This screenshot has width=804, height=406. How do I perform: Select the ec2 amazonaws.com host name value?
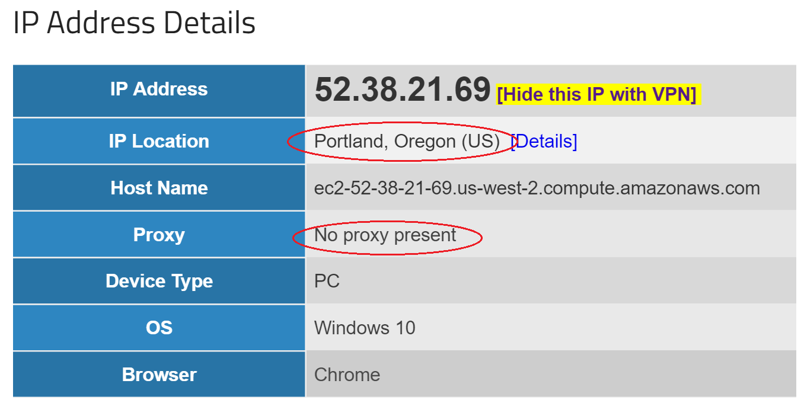pyautogui.click(x=537, y=188)
